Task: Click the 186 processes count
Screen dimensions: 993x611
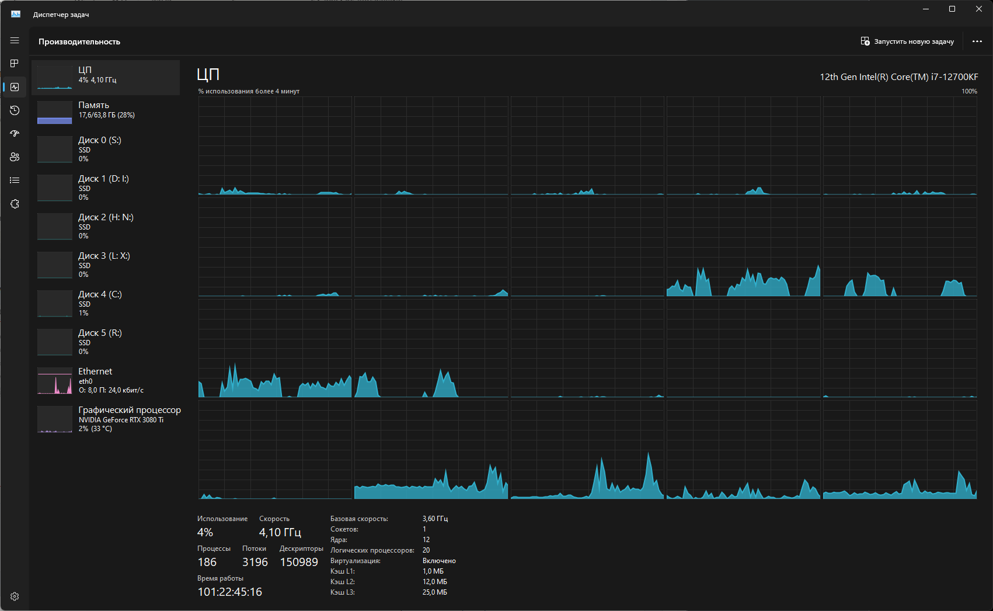Action: 207,562
